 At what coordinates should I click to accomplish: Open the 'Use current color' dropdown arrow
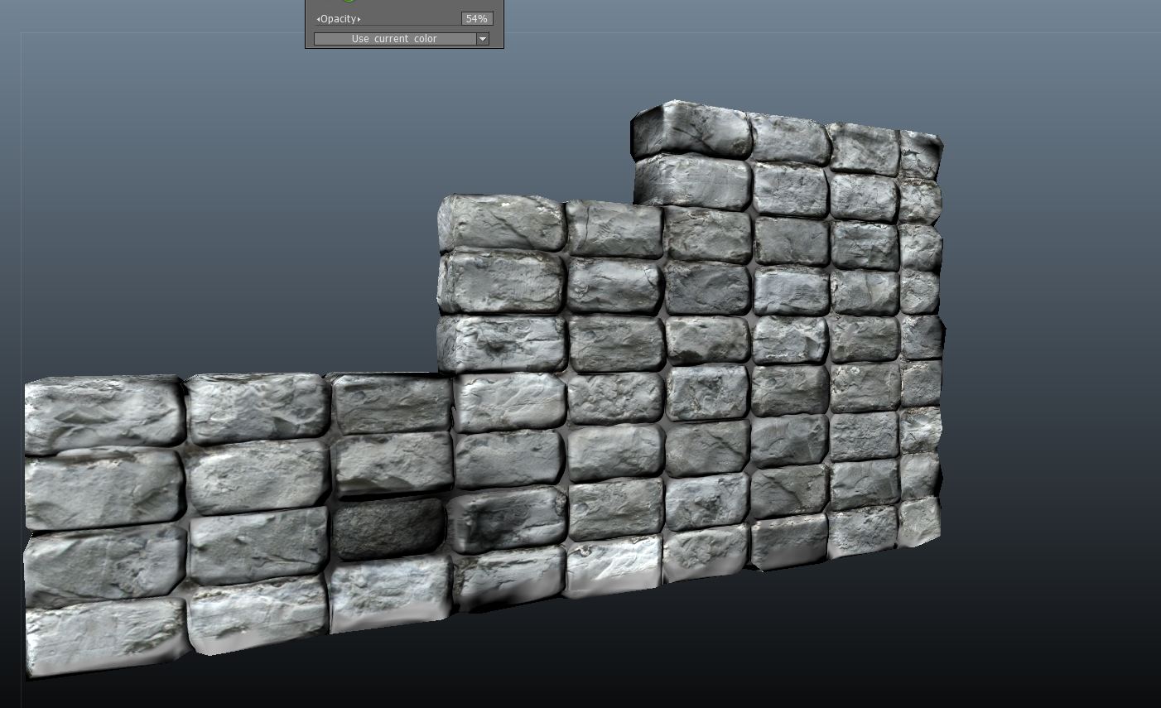pyautogui.click(x=482, y=39)
